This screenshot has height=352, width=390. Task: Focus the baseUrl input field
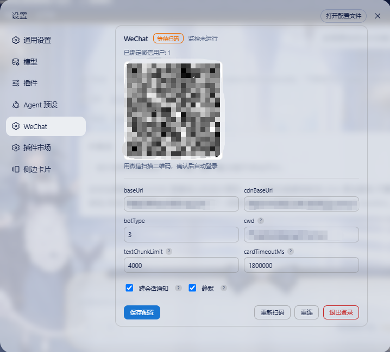pos(181,204)
